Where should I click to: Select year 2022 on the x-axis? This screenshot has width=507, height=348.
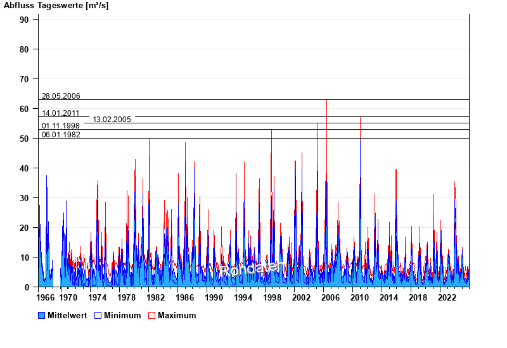pos(447,297)
